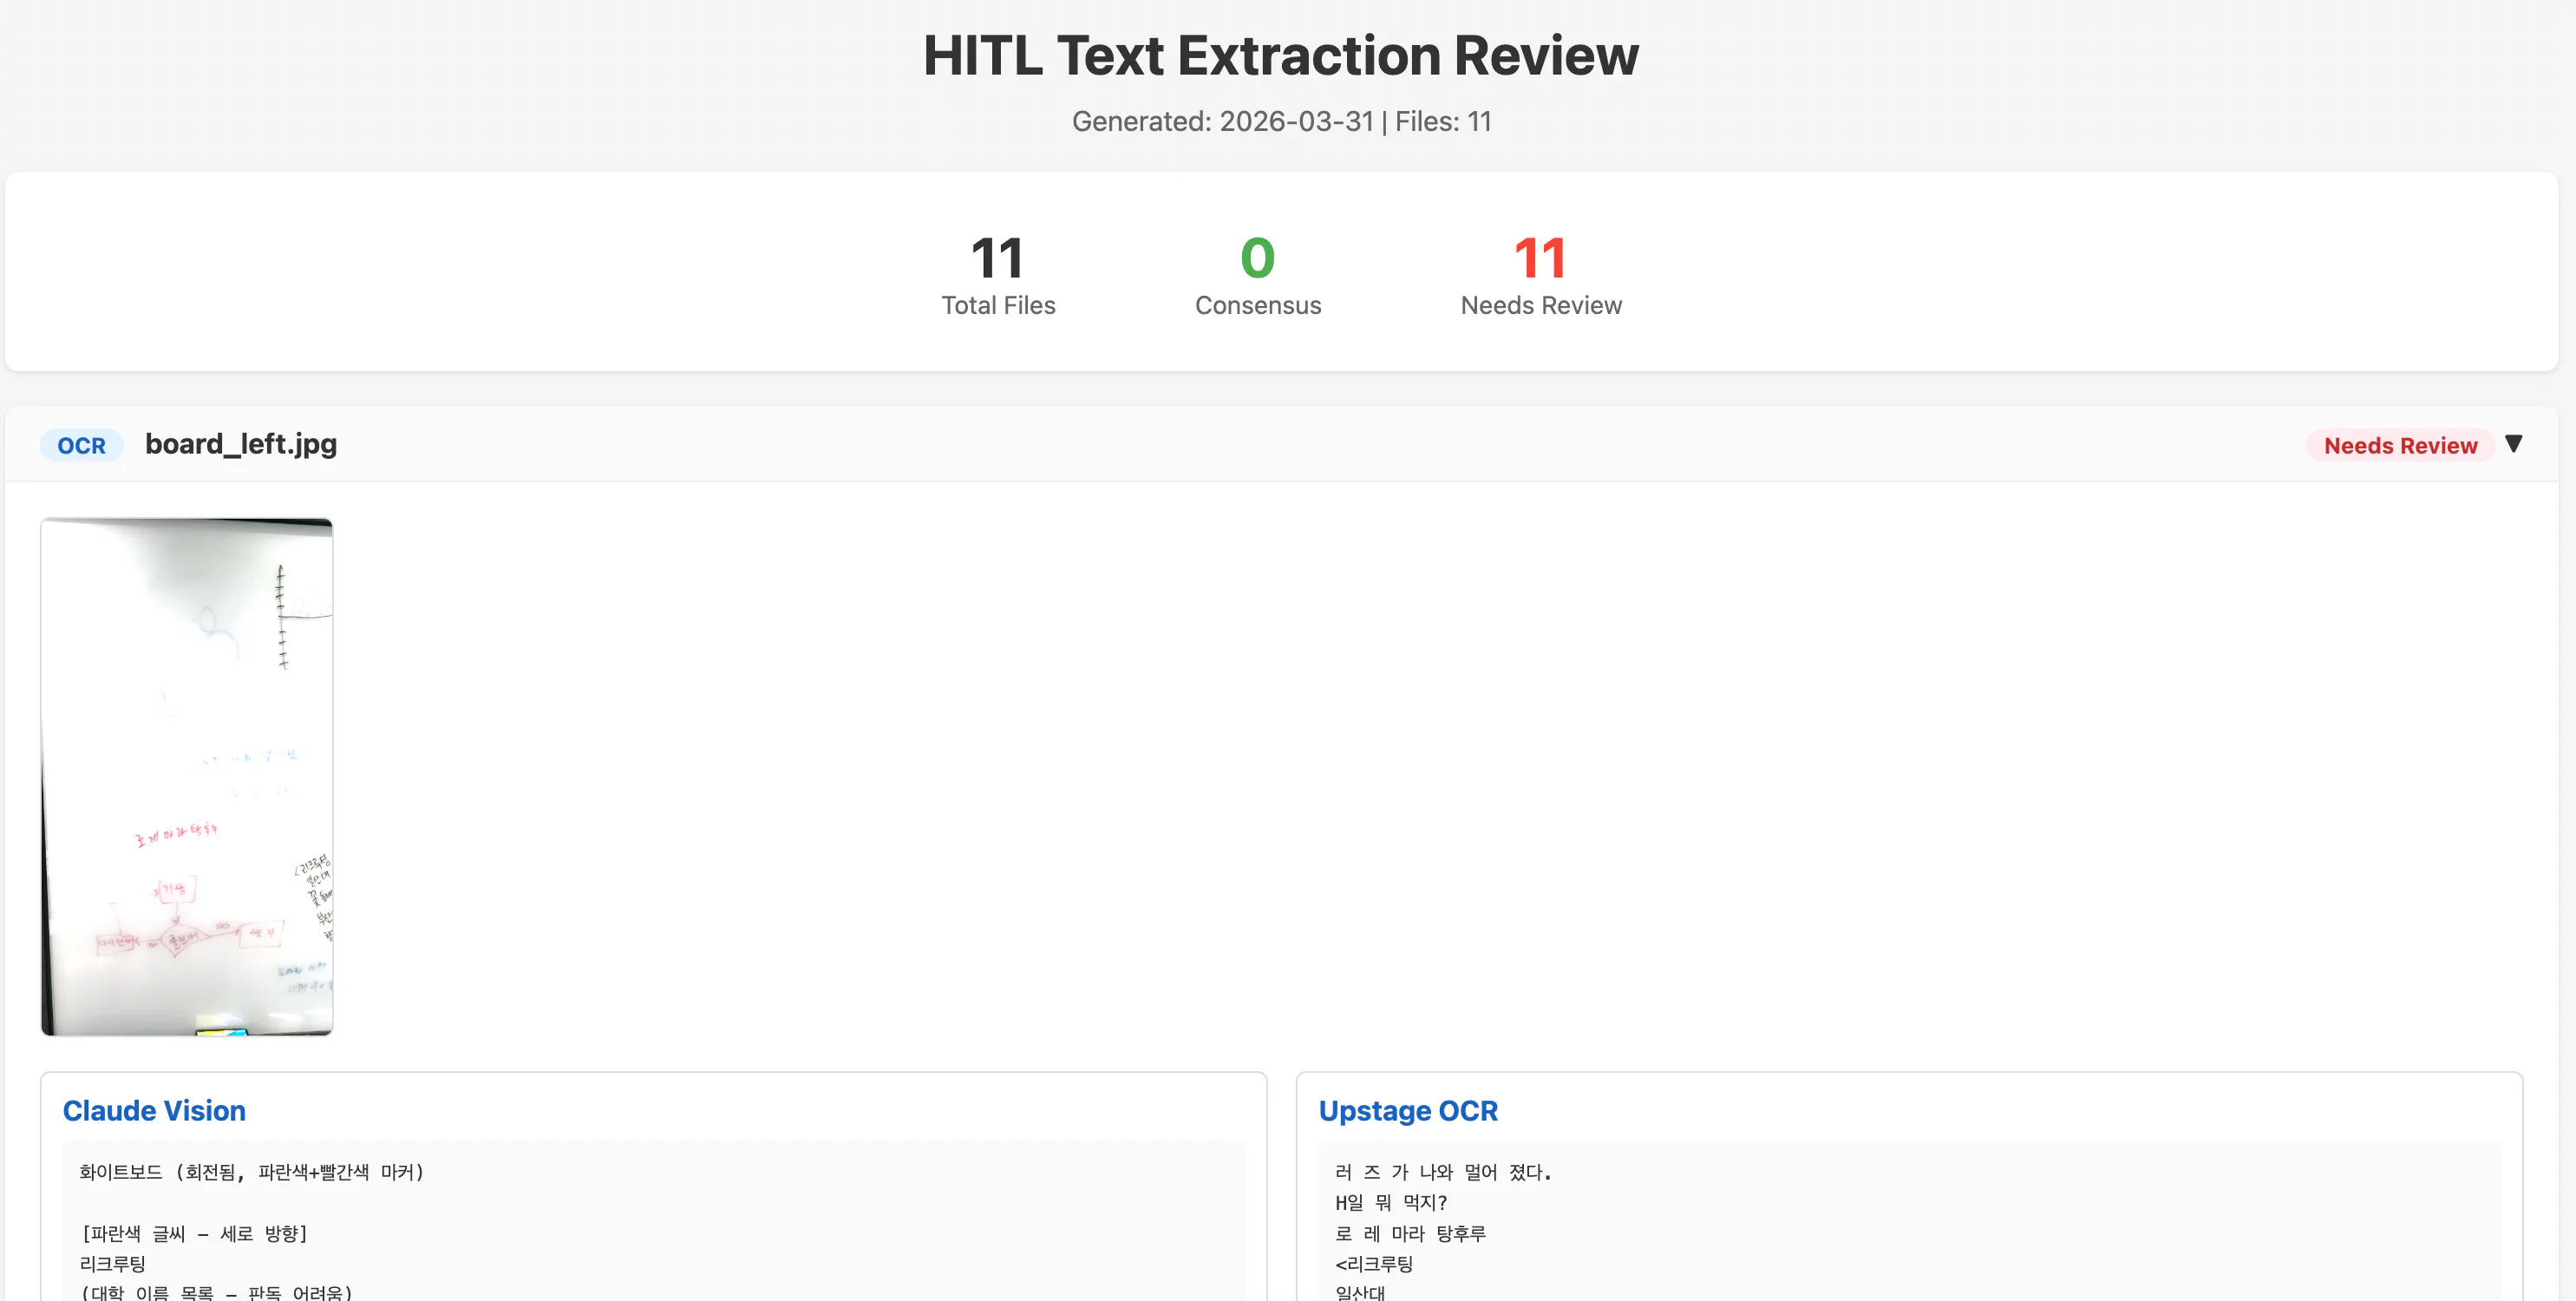Click the red Needs Review count 11

tap(1541, 257)
